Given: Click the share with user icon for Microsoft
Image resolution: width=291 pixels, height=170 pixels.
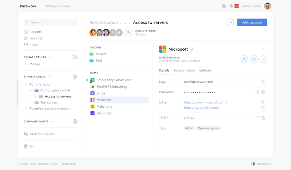Looking at the screenshot, I should pyautogui.click(x=244, y=59).
